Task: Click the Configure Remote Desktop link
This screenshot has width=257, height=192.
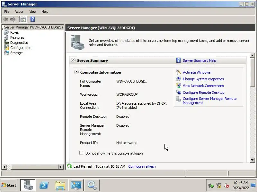Action: tap(204, 92)
